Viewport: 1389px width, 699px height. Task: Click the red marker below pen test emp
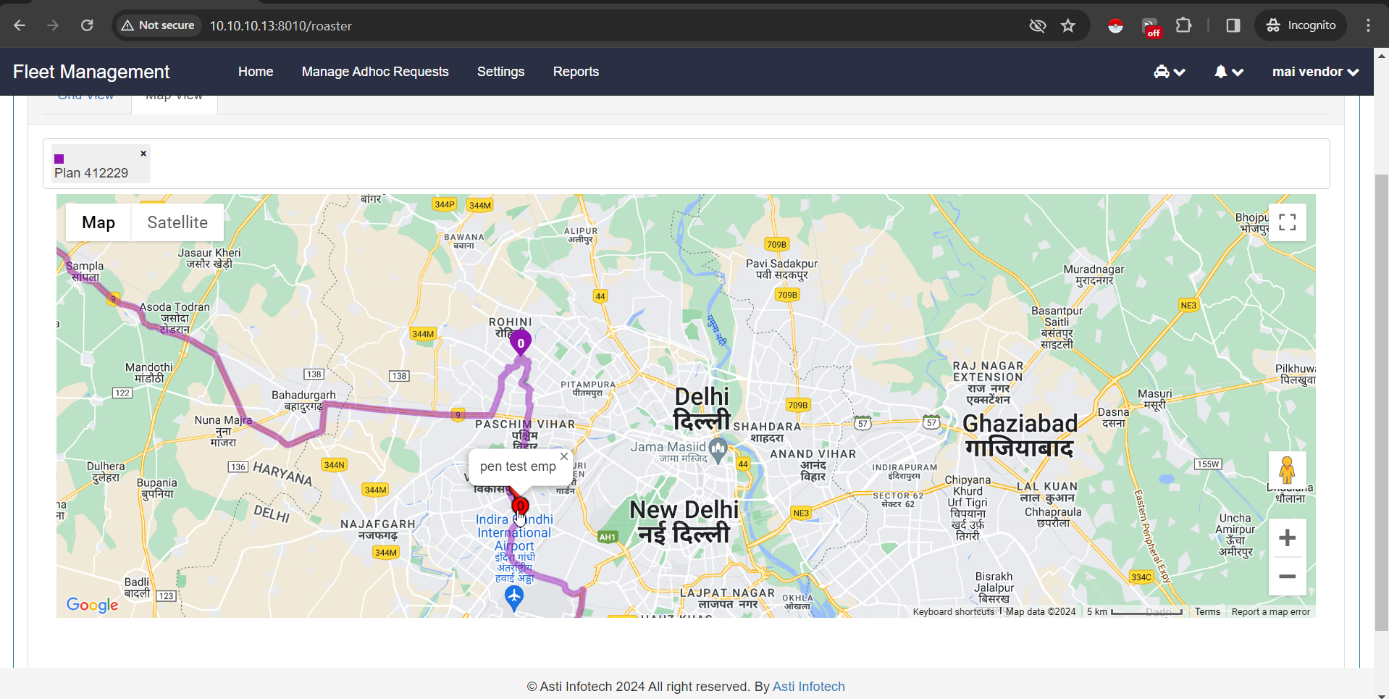(x=520, y=506)
